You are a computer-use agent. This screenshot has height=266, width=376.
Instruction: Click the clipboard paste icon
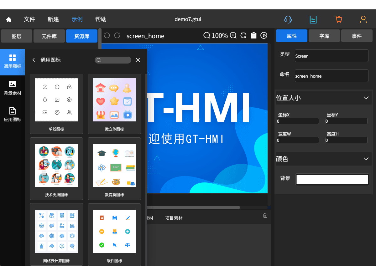(x=254, y=35)
